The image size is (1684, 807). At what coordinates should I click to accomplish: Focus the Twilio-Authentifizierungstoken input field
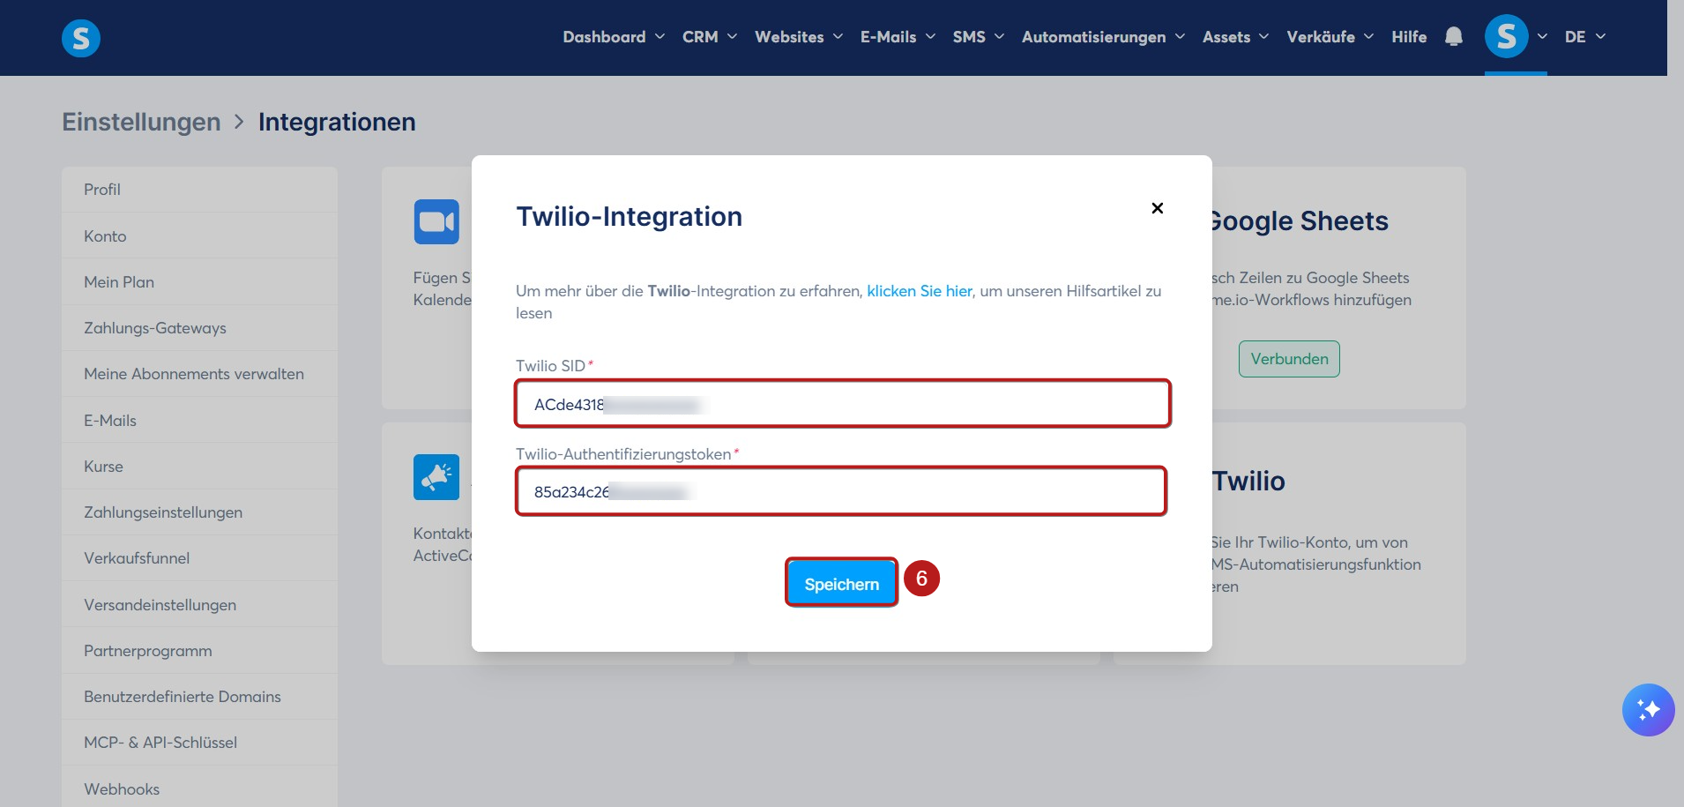click(x=841, y=491)
